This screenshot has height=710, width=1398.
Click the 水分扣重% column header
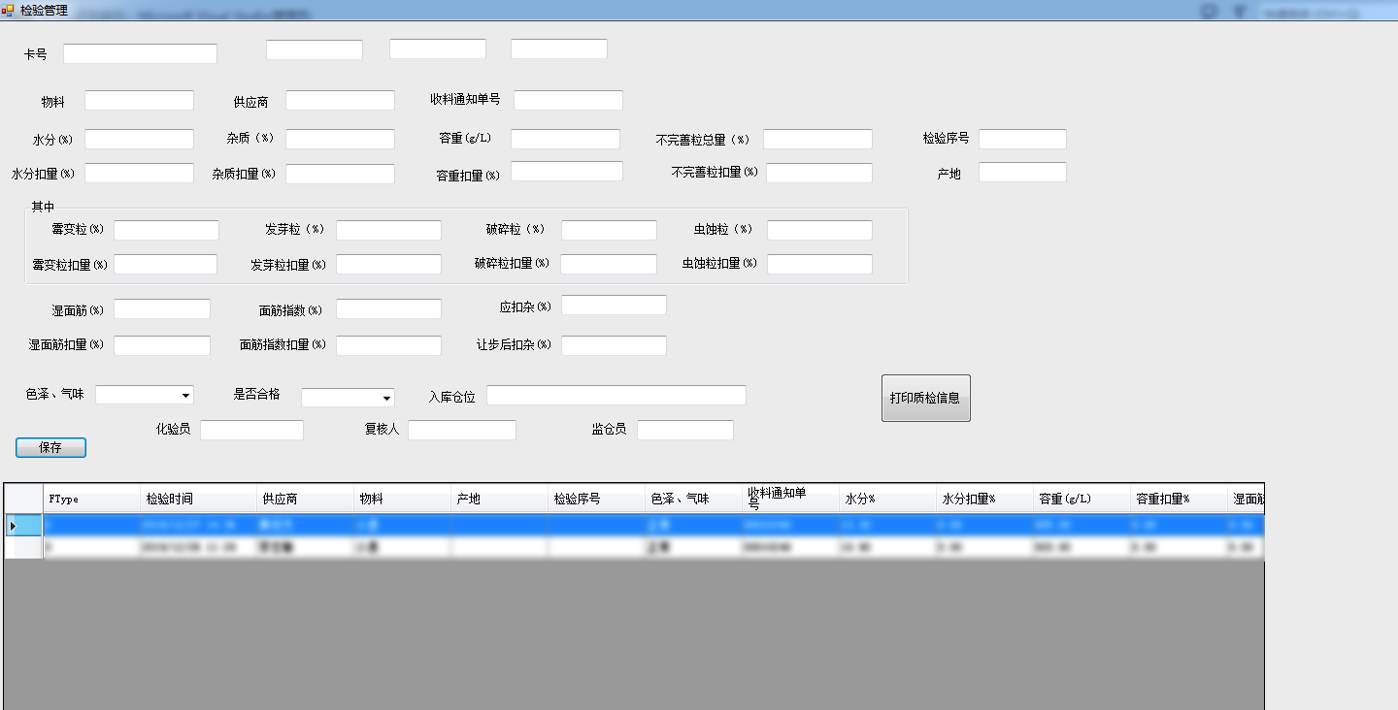(984, 499)
